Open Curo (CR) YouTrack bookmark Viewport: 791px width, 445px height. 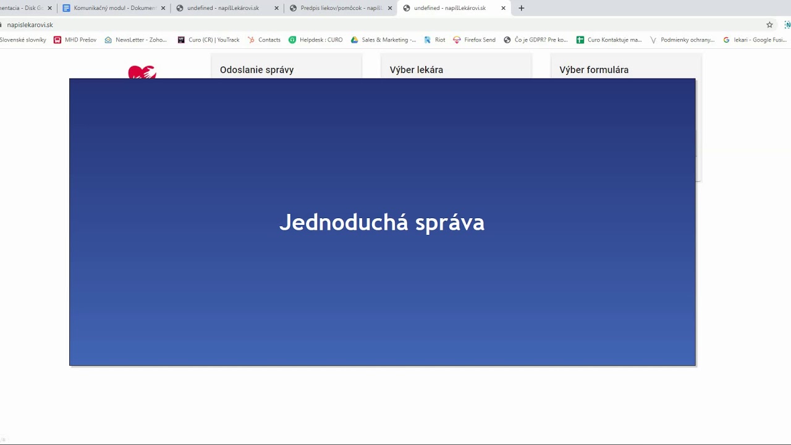coord(208,40)
